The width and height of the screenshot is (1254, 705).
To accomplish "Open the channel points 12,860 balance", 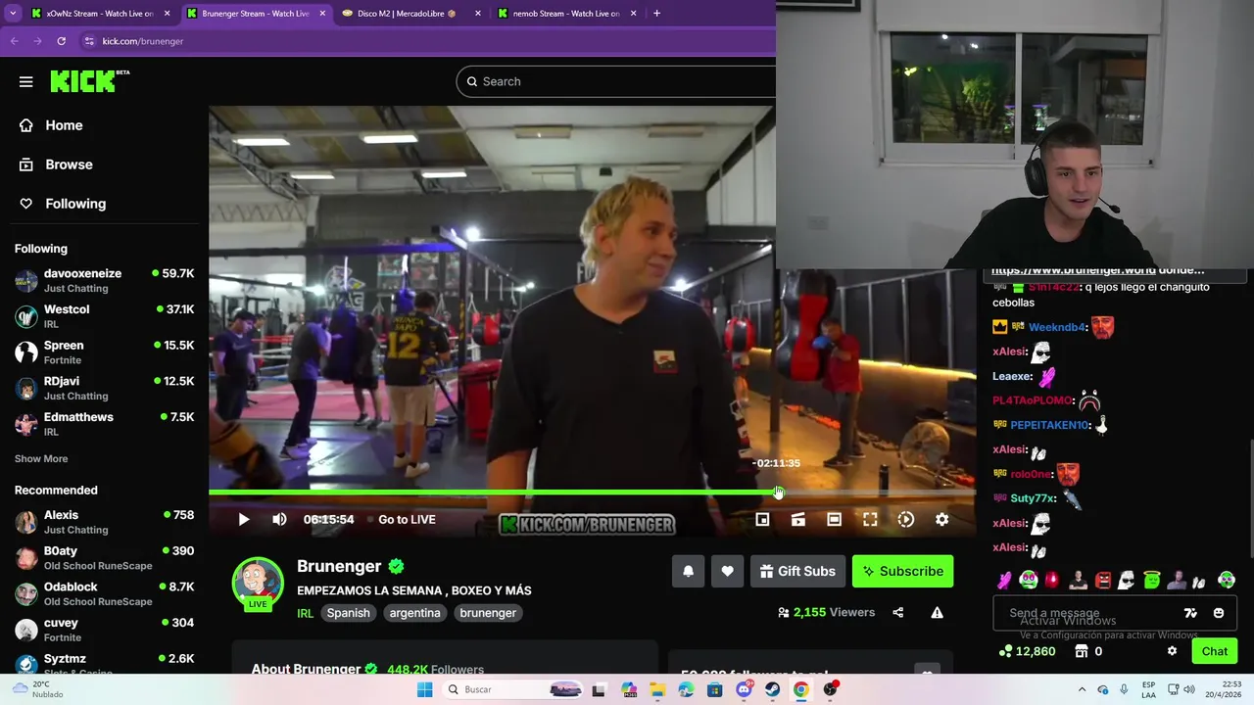I will [x=1027, y=651].
